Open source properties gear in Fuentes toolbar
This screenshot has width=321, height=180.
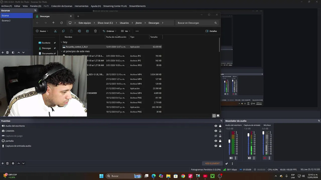[x=13, y=163]
